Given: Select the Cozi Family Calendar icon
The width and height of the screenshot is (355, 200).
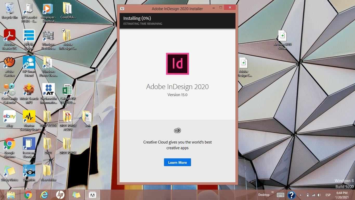Looking at the screenshot, I should [x=10, y=94].
